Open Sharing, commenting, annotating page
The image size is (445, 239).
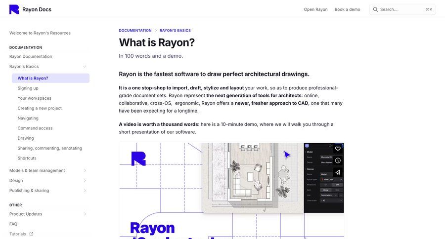[x=49, y=148]
